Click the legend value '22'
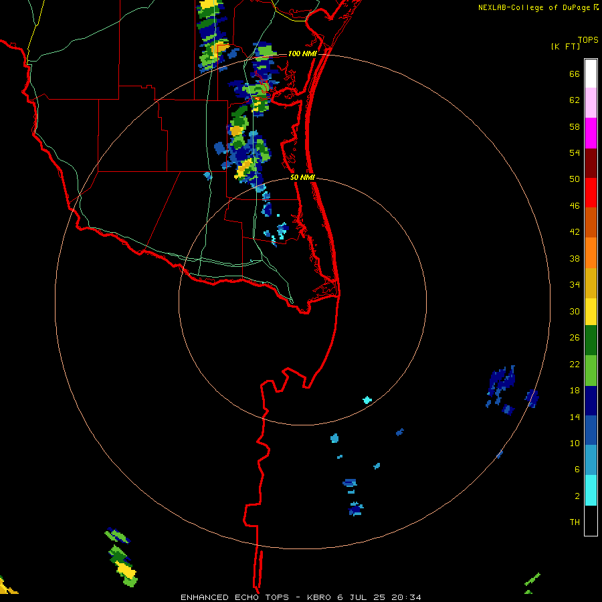Image resolution: width=602 pixels, height=602 pixels. pos(575,365)
